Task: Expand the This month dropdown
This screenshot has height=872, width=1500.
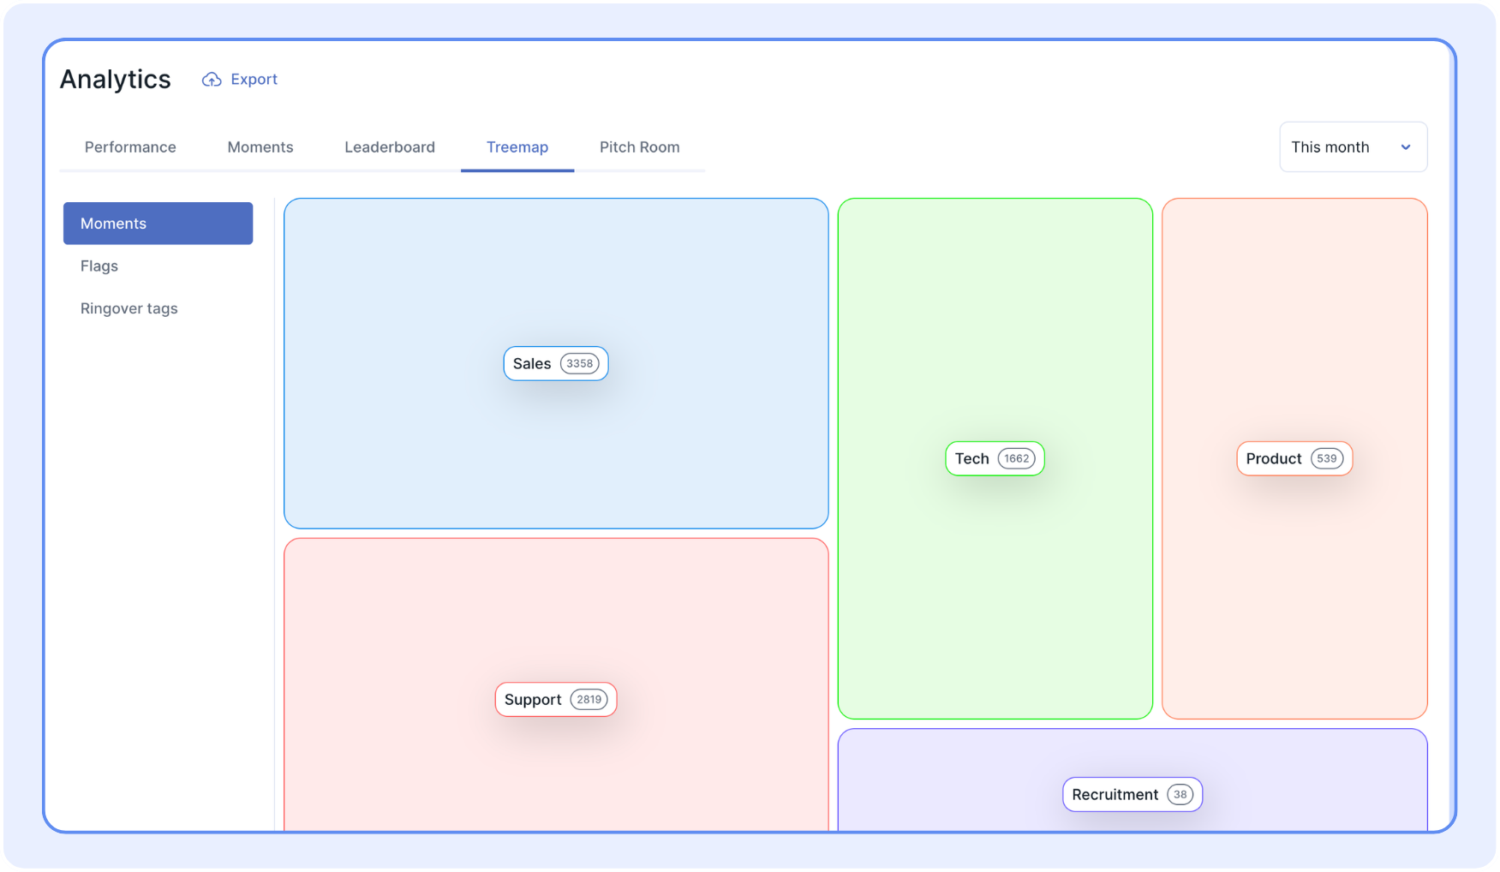Action: coord(1352,147)
